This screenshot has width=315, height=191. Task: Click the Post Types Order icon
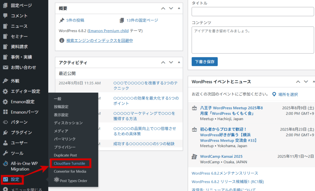tap(56, 181)
